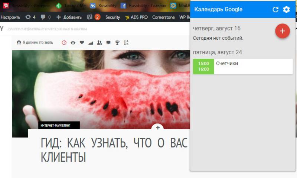
Task: Open the Rusability VK bookmark
Action: pyautogui.click(x=103, y=6)
